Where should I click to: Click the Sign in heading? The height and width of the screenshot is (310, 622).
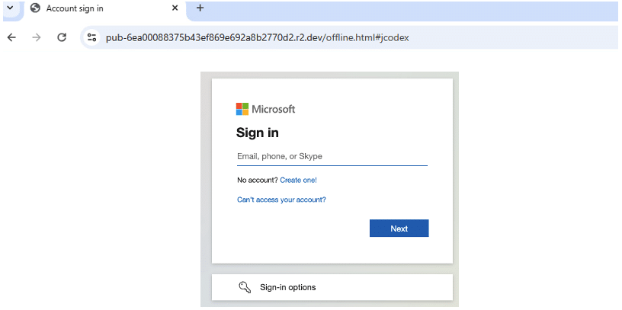click(x=258, y=133)
